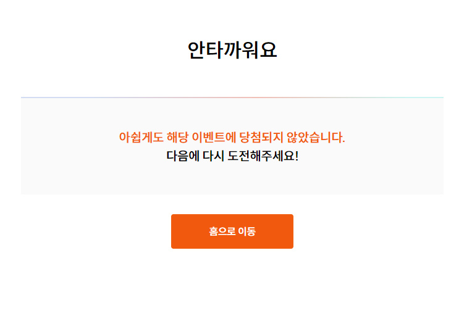Click the word 다음에 in black text
The width and height of the screenshot is (459, 316).
point(183,156)
